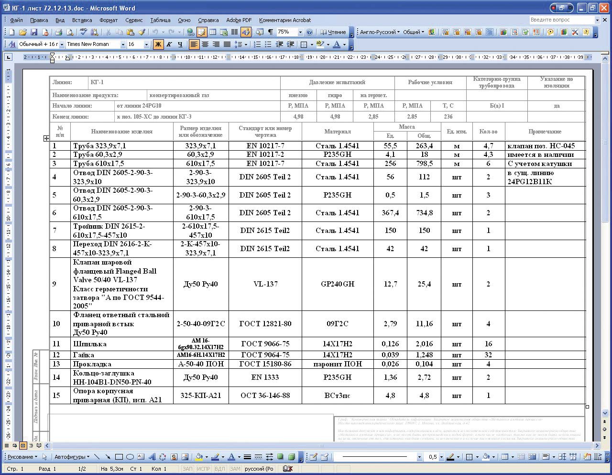Select the Arrow drawing tool
The height and width of the screenshot is (475, 612).
pos(108,457)
